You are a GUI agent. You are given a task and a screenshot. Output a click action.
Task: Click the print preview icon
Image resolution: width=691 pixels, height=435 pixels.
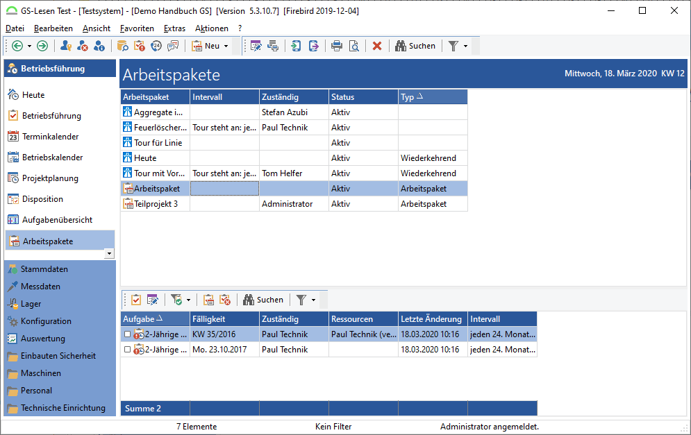(x=354, y=46)
